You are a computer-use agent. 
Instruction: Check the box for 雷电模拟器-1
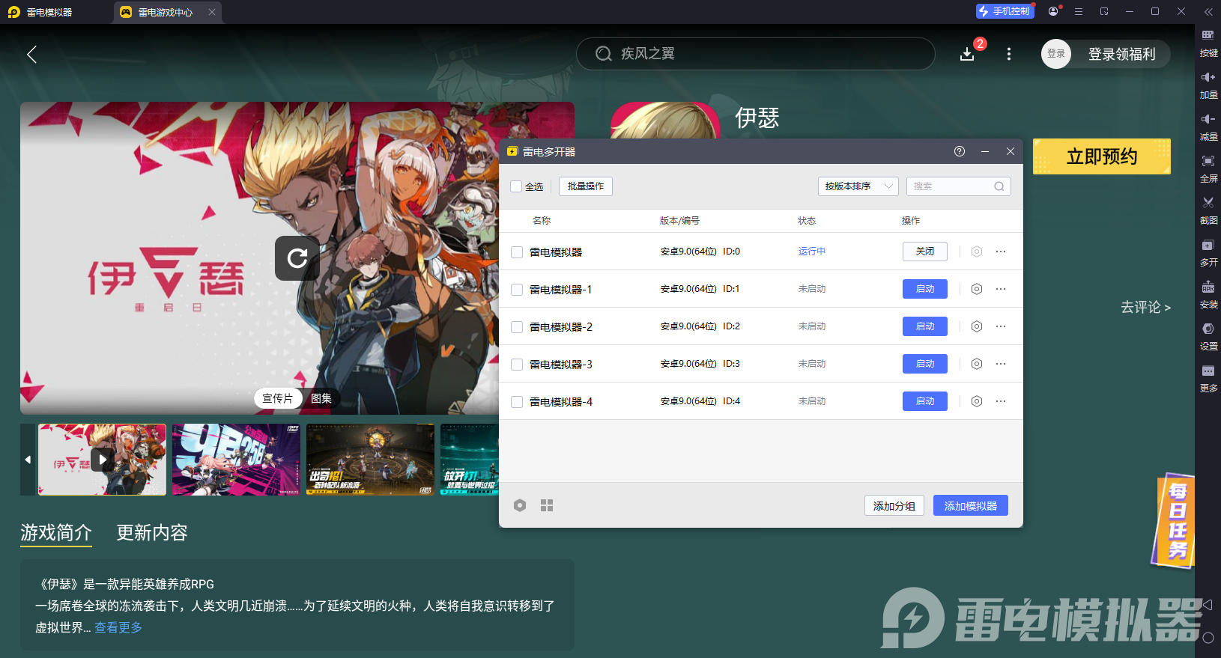[x=517, y=290]
